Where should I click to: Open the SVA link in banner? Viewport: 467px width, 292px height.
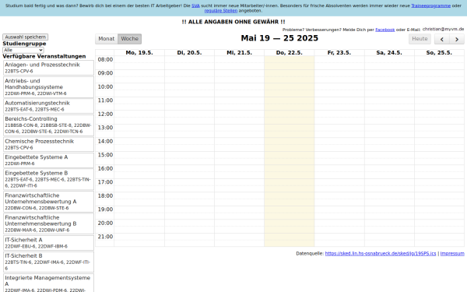[195, 5]
